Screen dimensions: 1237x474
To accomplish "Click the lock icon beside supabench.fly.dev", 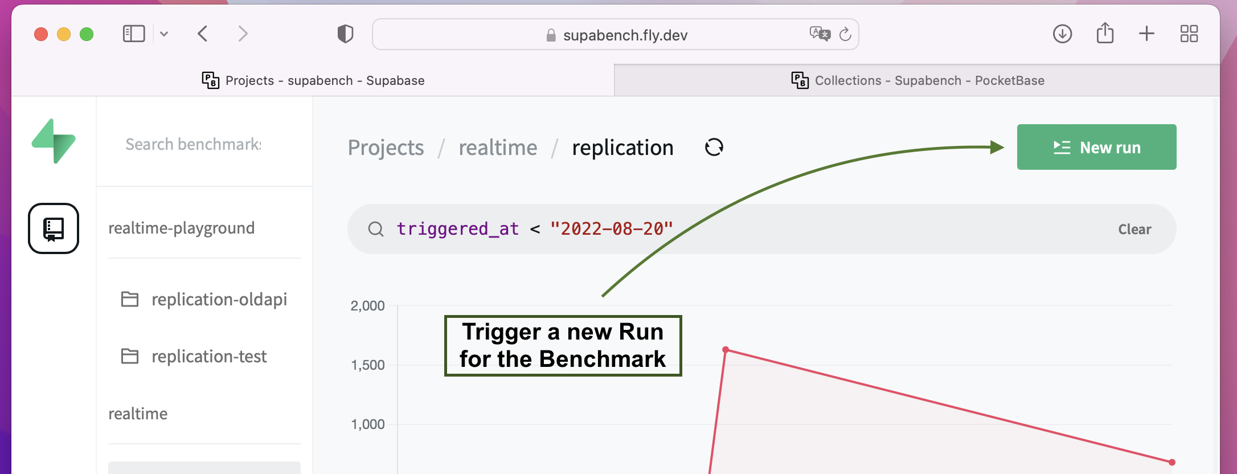I will click(551, 35).
